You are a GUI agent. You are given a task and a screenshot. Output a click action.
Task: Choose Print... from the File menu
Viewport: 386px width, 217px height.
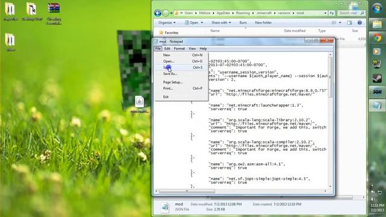pyautogui.click(x=182, y=89)
